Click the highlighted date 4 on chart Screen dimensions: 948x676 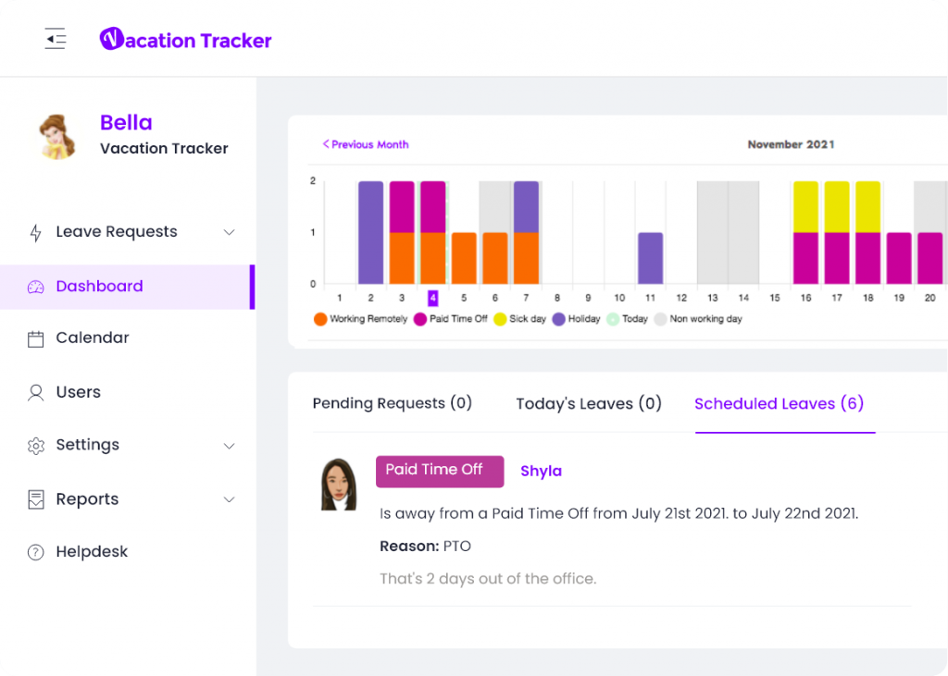click(433, 298)
